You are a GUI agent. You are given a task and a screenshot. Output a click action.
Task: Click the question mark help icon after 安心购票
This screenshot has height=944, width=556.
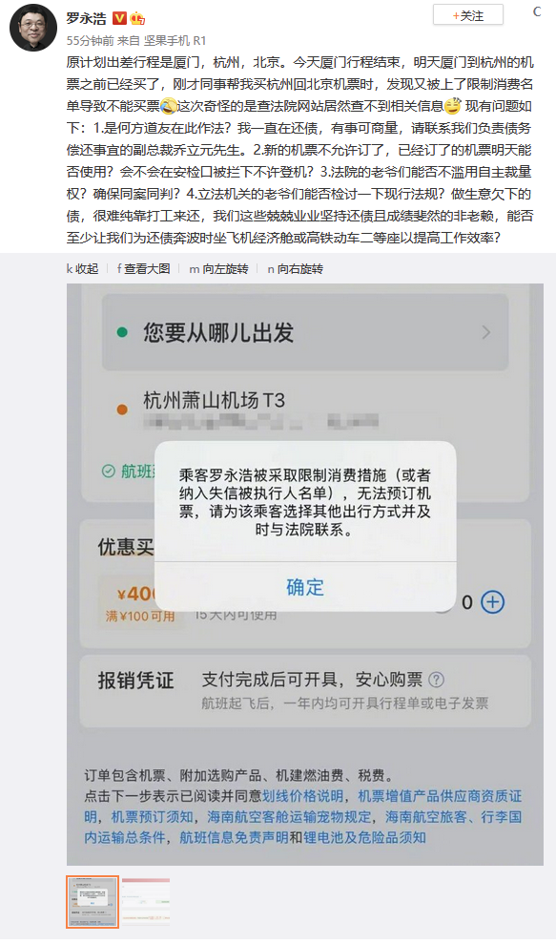[x=436, y=680]
